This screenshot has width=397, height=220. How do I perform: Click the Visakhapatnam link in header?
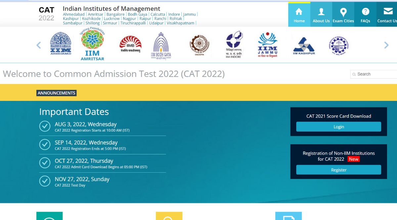(x=180, y=23)
